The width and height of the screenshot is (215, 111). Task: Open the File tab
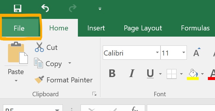click(19, 28)
